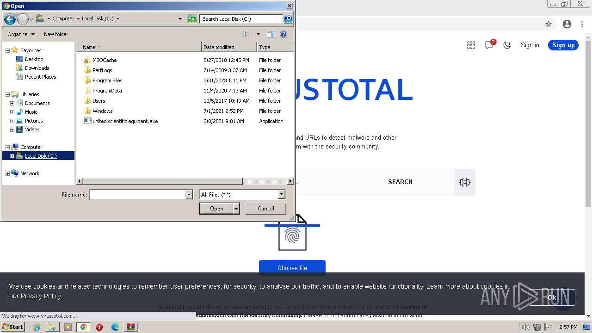Select the SEARCH tab on VirusTotal
592x333 pixels.
[x=400, y=182]
